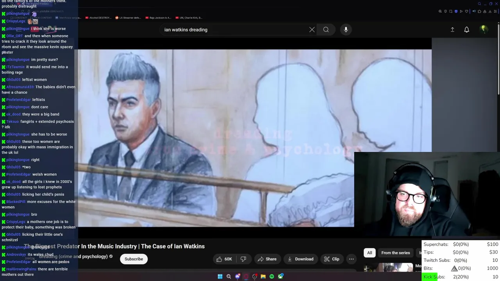Open the UN, Charlie Kirk bookmark
This screenshot has height=281, width=500.
[x=189, y=18]
